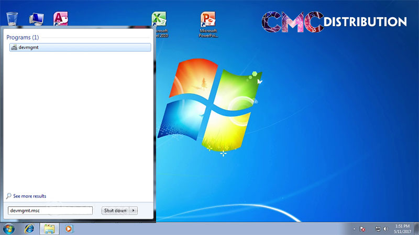Click the Action Center flag icon

[x=362, y=229]
